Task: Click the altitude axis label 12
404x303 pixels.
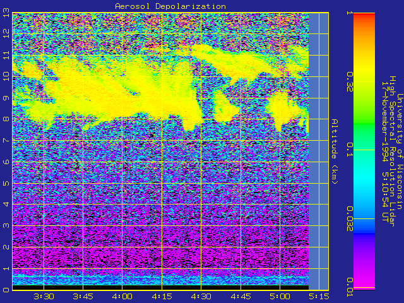Action: click(6, 33)
